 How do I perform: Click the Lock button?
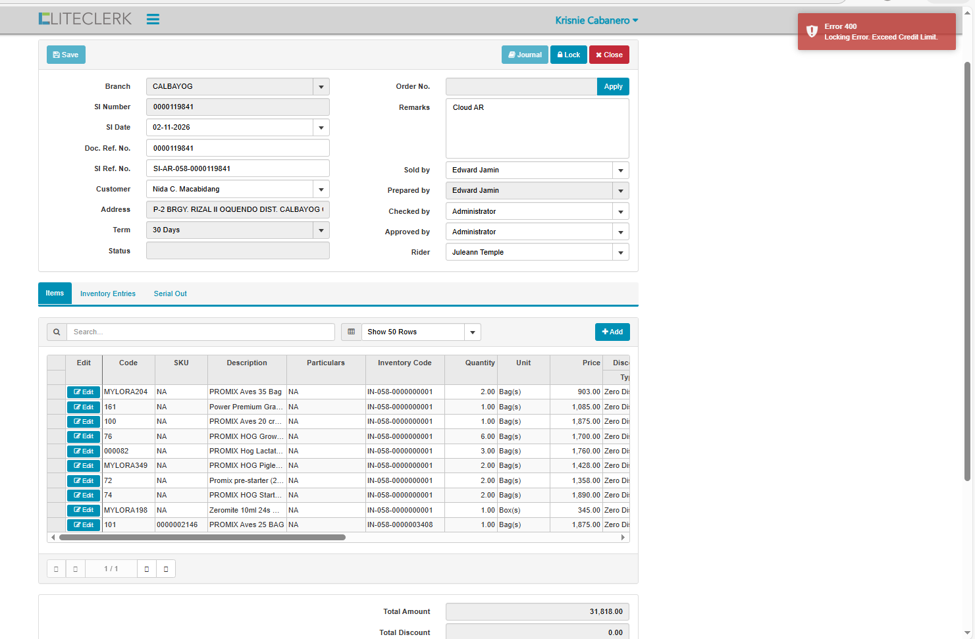[568, 55]
